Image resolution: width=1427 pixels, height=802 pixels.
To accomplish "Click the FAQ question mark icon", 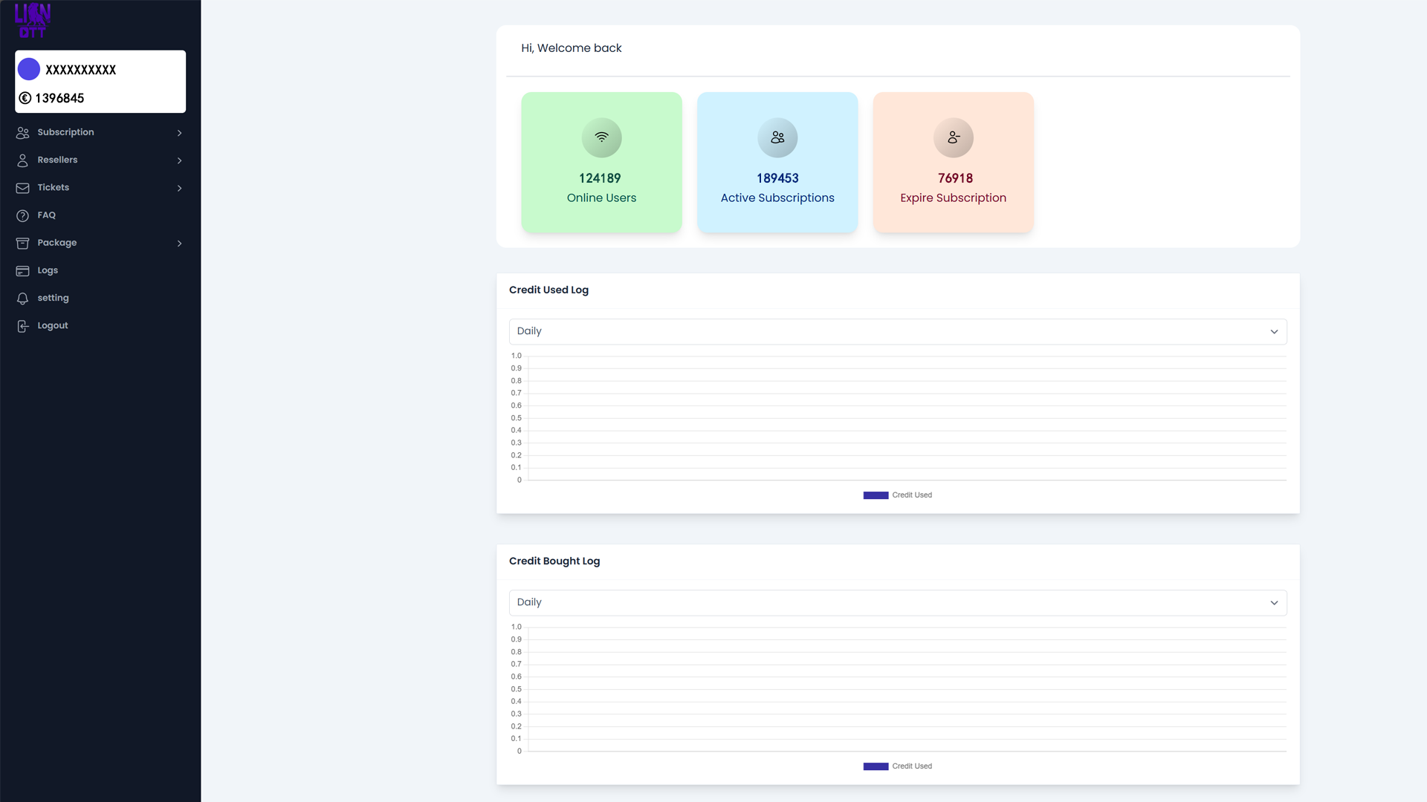I will click(23, 215).
